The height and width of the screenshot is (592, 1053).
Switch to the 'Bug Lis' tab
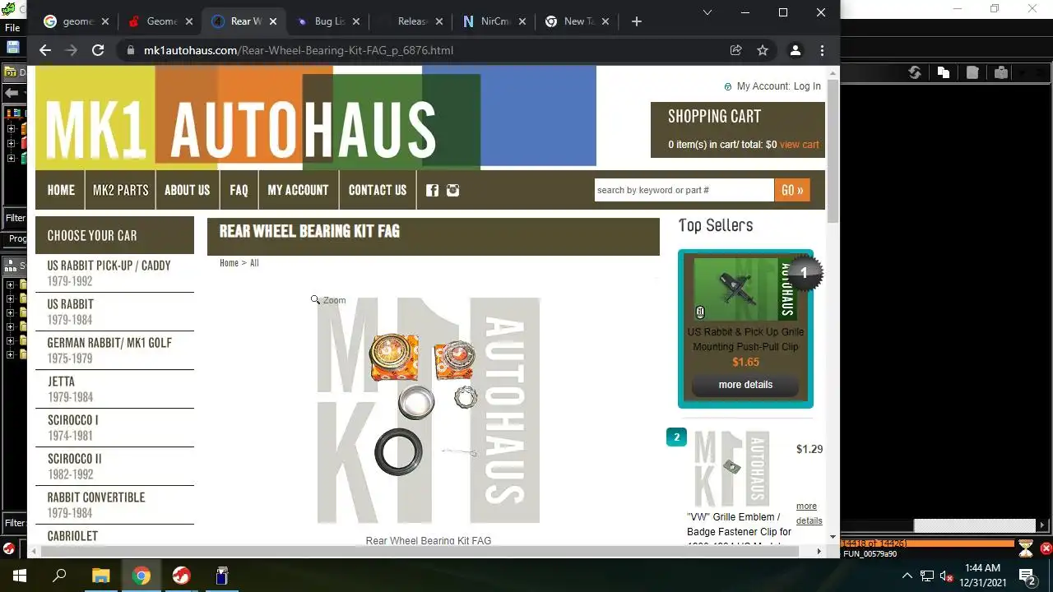[327, 21]
